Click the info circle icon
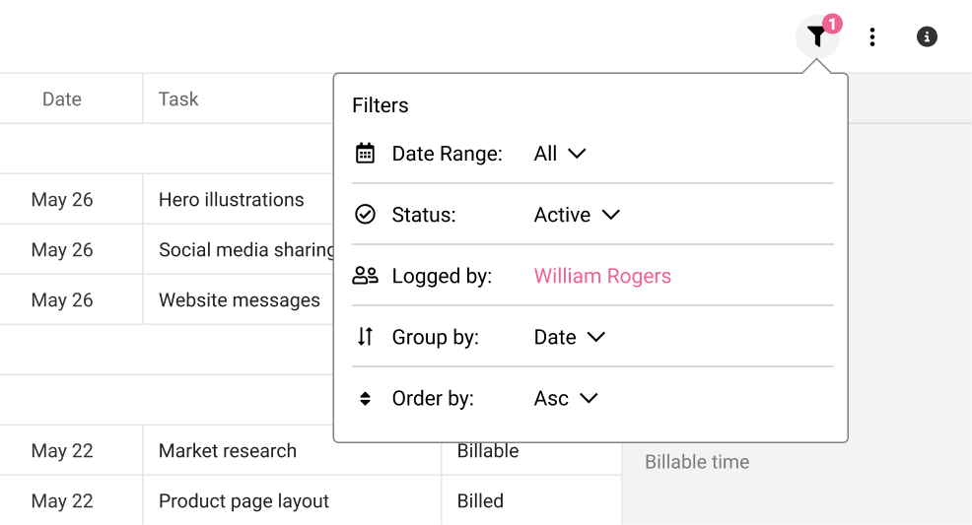Viewport: 972px width, 525px height. (927, 37)
